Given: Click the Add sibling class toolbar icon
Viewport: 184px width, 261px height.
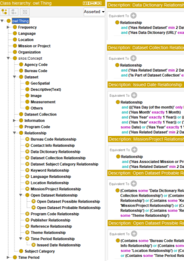Looking at the screenshot, I should (x=13, y=12).
